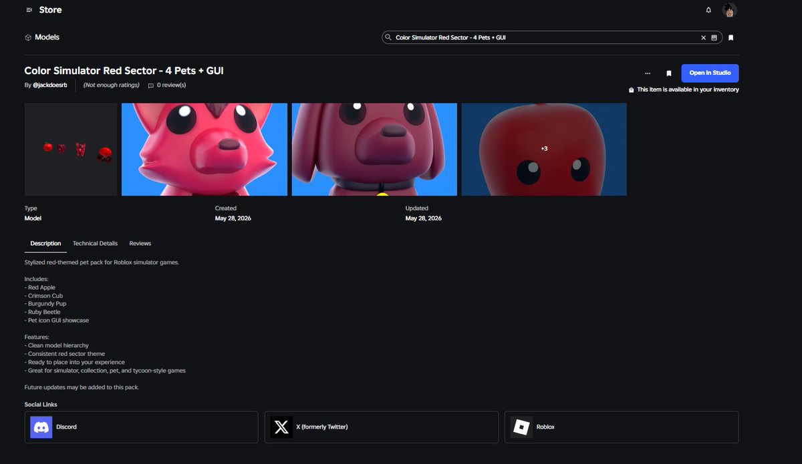This screenshot has height=464, width=802.
Task: Click the Models category label
Action: tap(47, 37)
